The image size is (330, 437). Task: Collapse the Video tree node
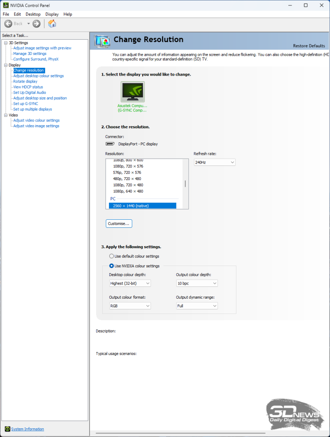pos(5,115)
